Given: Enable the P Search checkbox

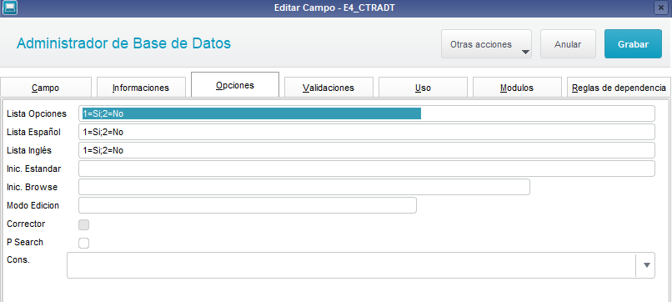Looking at the screenshot, I should tap(84, 244).
